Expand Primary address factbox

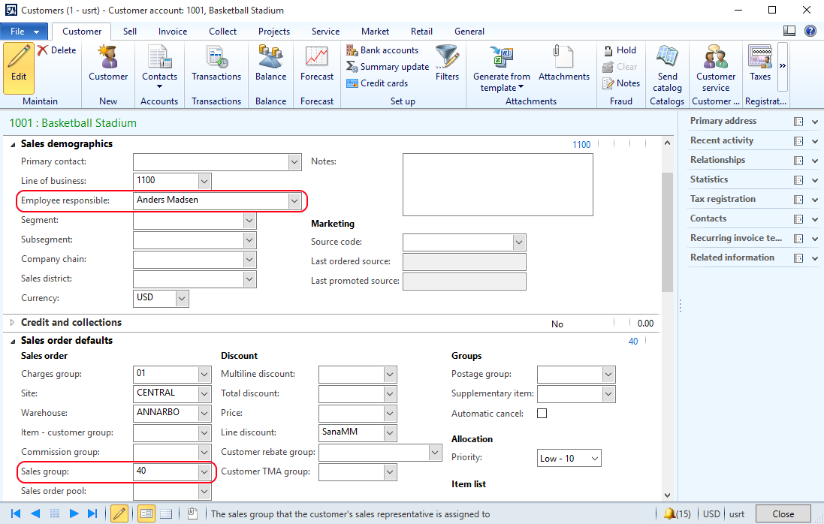click(x=814, y=122)
